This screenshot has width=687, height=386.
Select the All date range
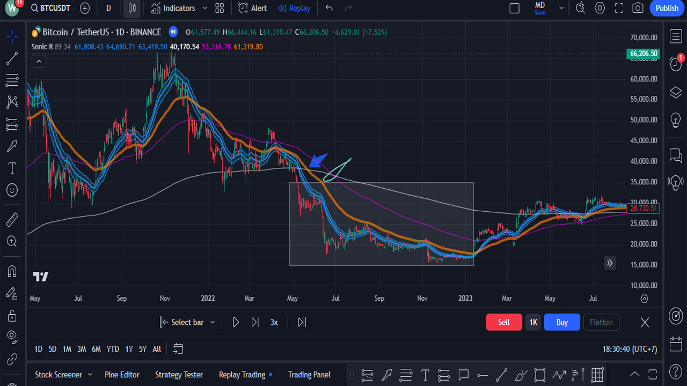point(157,349)
